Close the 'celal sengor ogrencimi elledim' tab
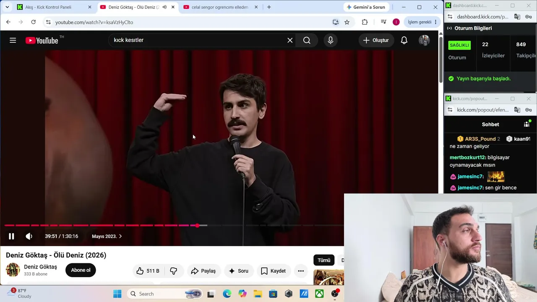Image resolution: width=537 pixels, height=302 pixels. click(x=256, y=7)
